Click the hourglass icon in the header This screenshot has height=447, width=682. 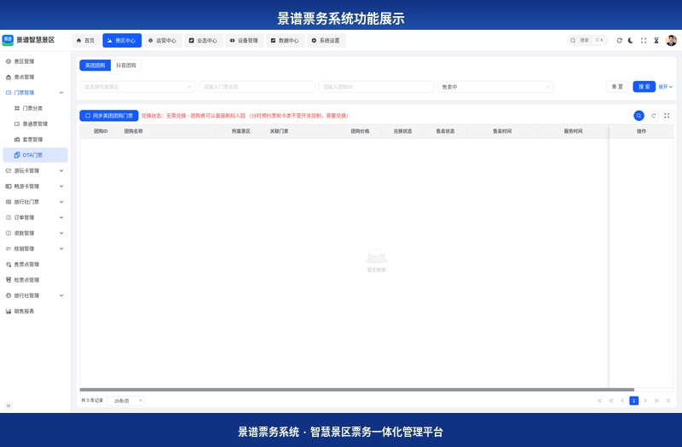point(656,40)
